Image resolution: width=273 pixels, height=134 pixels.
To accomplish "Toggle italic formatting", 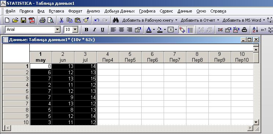I will 94,30.
